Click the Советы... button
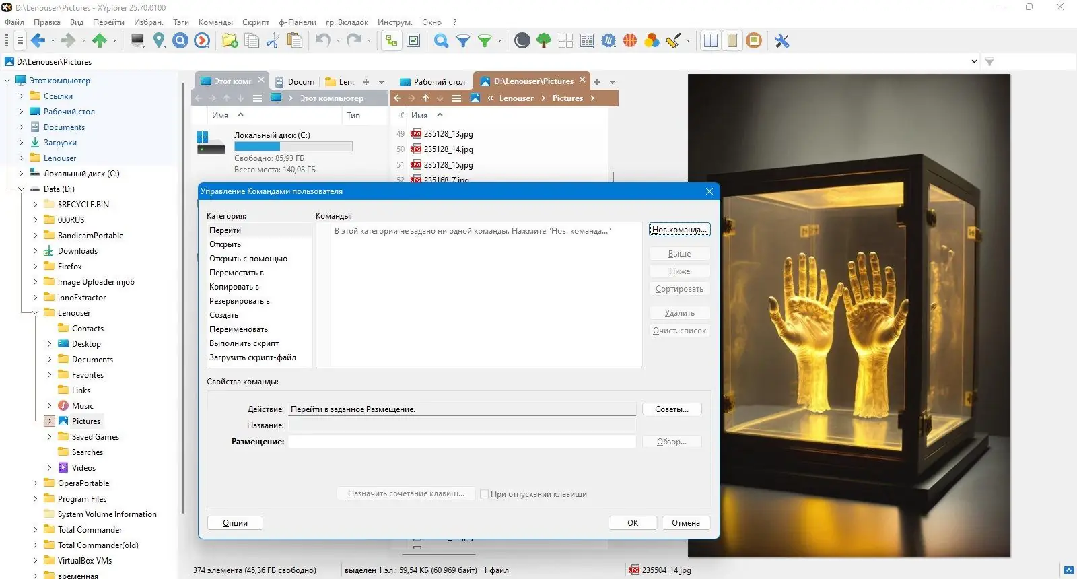Image resolution: width=1077 pixels, height=579 pixels. point(672,409)
